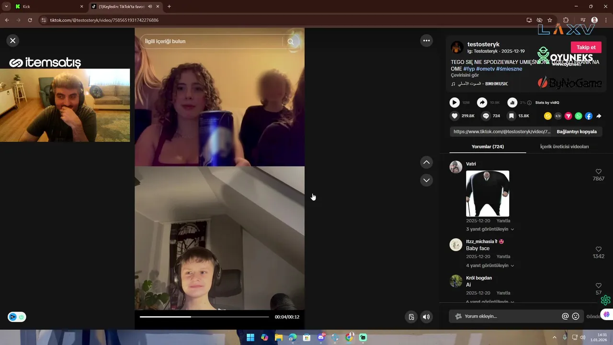Image resolution: width=613 pixels, height=345 pixels.
Task: Click the #fyp hashtag
Action: (469, 69)
